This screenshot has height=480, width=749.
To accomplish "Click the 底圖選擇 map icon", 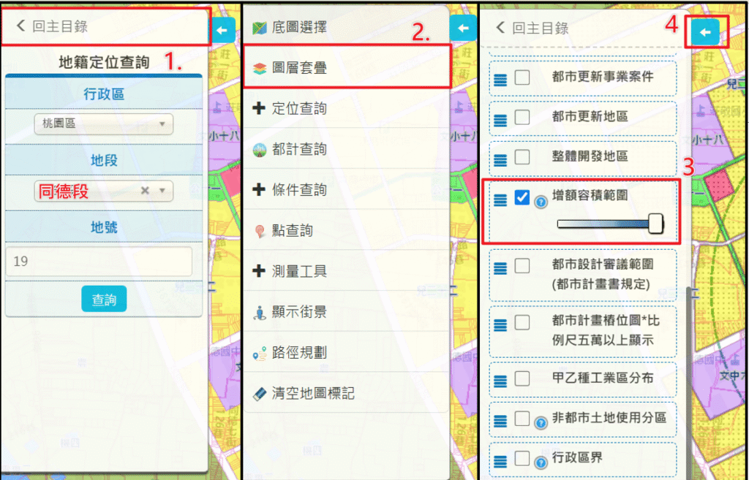I will [x=259, y=28].
